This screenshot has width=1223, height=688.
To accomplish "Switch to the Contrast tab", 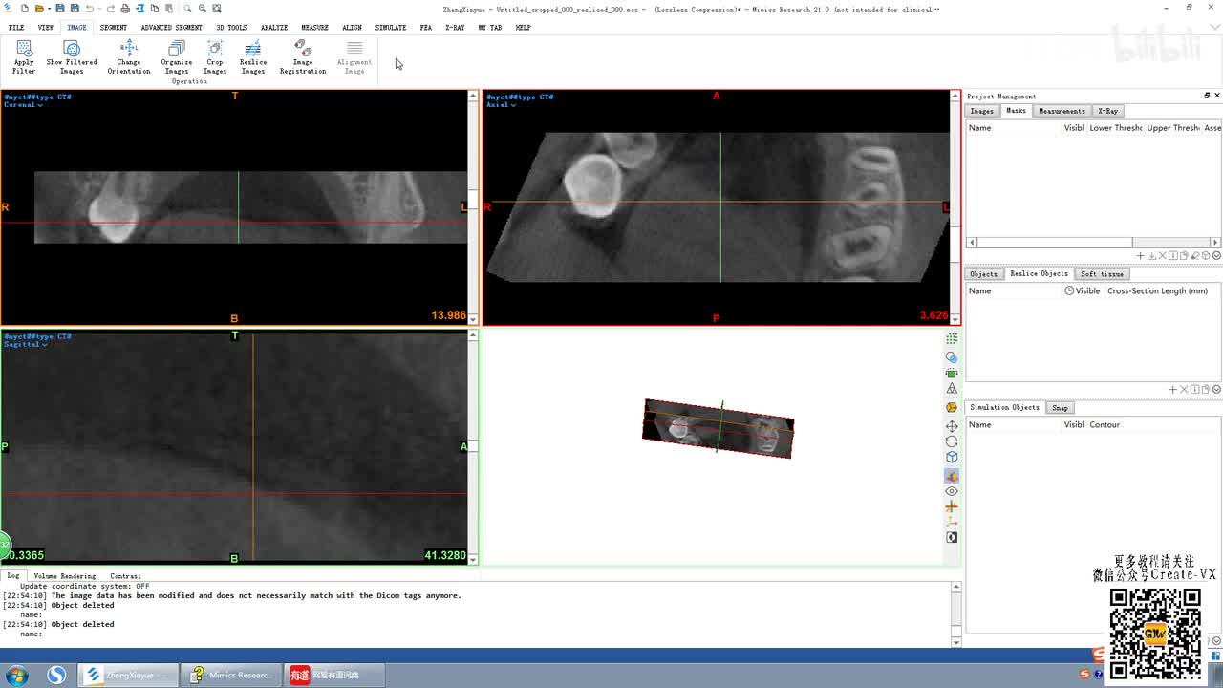I will point(125,576).
